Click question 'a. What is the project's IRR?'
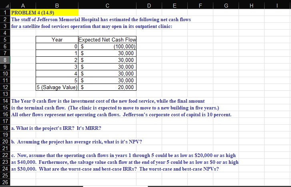The image size is (291, 187). click(x=43, y=128)
